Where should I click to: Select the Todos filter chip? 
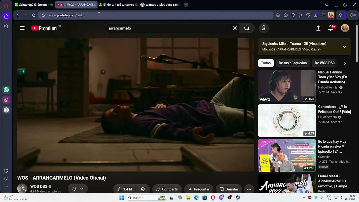tap(266, 63)
